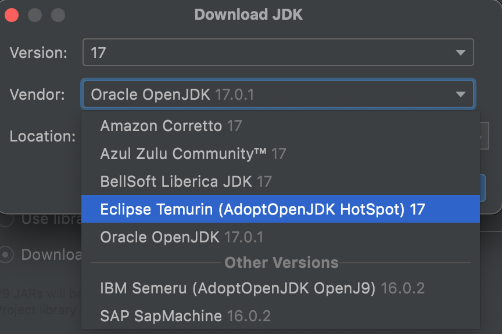Collapse the Vendor dropdown via its arrow
Viewport: 502px width, 334px height.
point(461,95)
